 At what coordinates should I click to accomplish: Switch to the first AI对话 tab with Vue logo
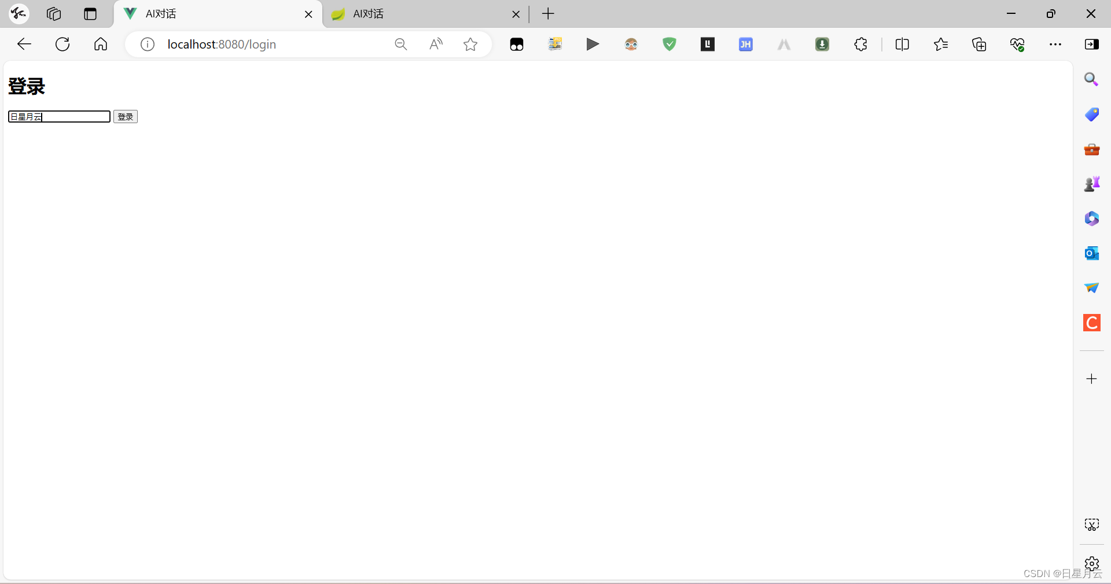pos(219,14)
